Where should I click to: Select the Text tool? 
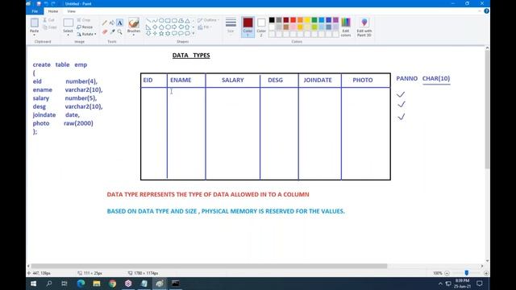[120, 23]
